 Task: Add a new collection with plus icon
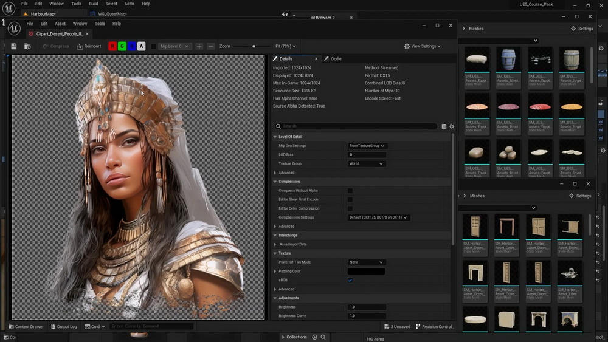click(x=314, y=337)
